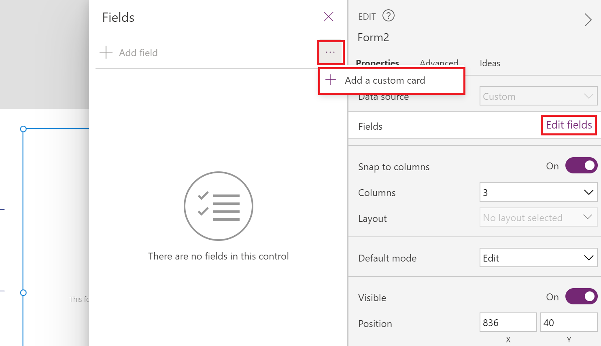Switch to the Ideas tab
Image resolution: width=601 pixels, height=346 pixels.
(490, 63)
